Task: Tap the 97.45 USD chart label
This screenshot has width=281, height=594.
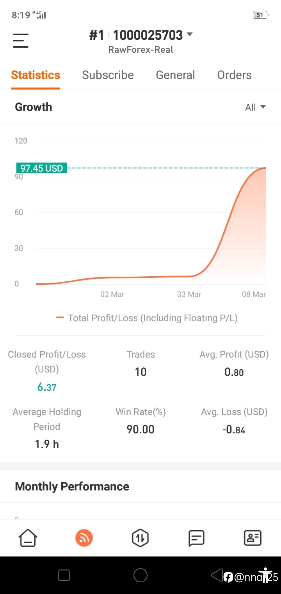Action: point(42,168)
